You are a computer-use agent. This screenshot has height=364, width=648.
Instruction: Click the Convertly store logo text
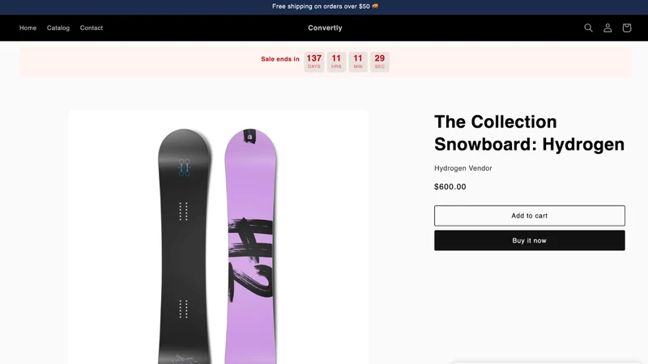click(325, 28)
